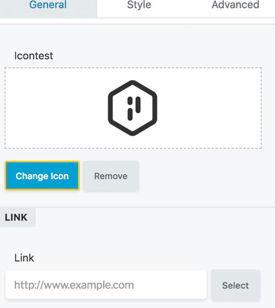
Task: Select the vertical bars glyph inside the hexagon
Action: 134,108
